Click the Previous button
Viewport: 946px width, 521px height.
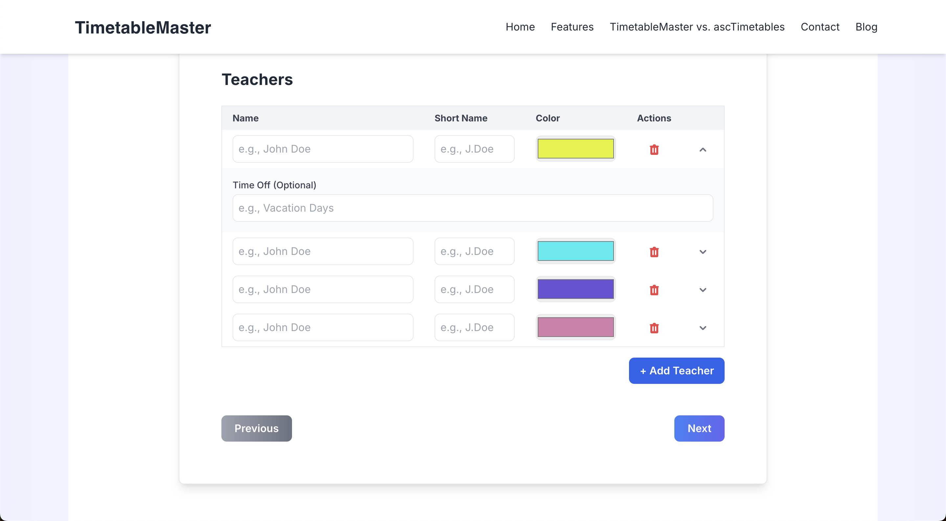click(x=256, y=428)
